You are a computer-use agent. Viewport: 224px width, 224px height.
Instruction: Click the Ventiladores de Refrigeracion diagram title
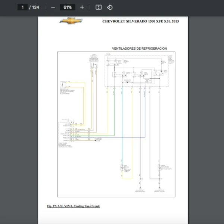tap(139, 49)
